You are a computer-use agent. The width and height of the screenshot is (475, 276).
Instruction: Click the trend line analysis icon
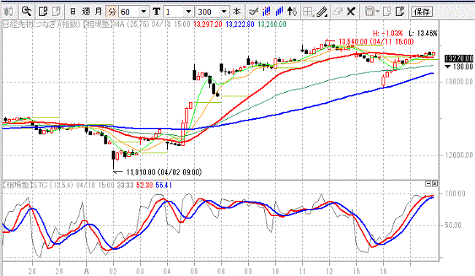click(253, 12)
